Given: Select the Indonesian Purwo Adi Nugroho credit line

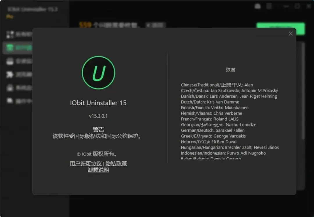Looking at the screenshot, I should [x=223, y=153].
